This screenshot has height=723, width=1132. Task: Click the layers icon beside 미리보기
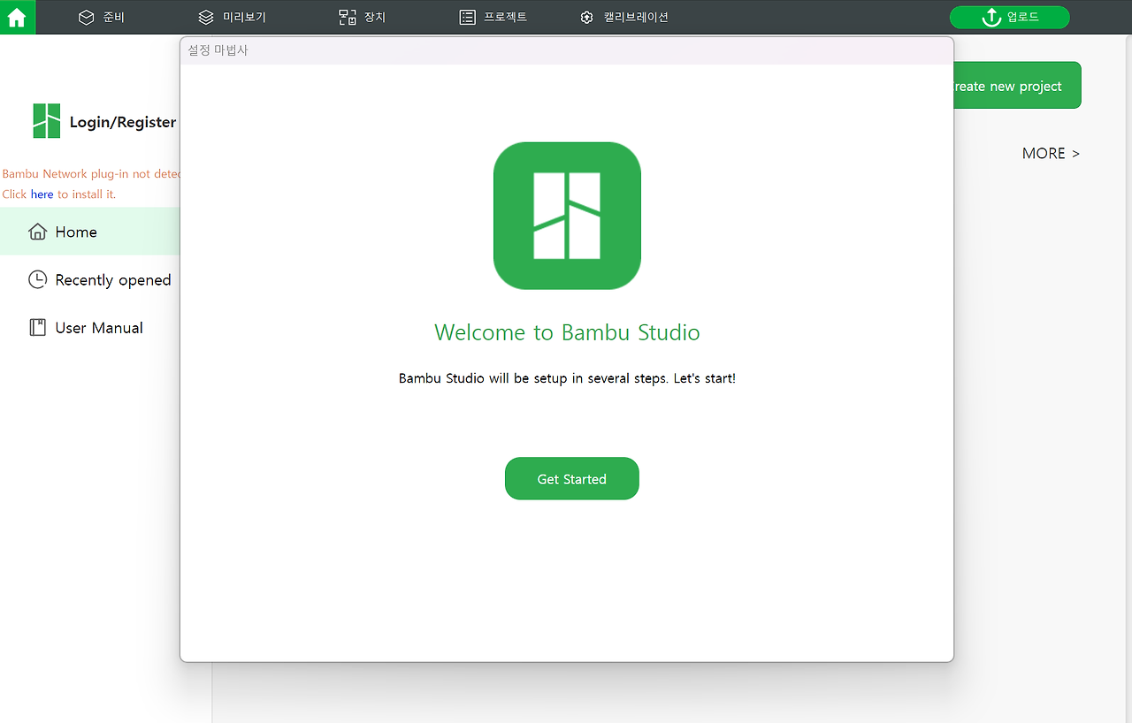pos(206,17)
